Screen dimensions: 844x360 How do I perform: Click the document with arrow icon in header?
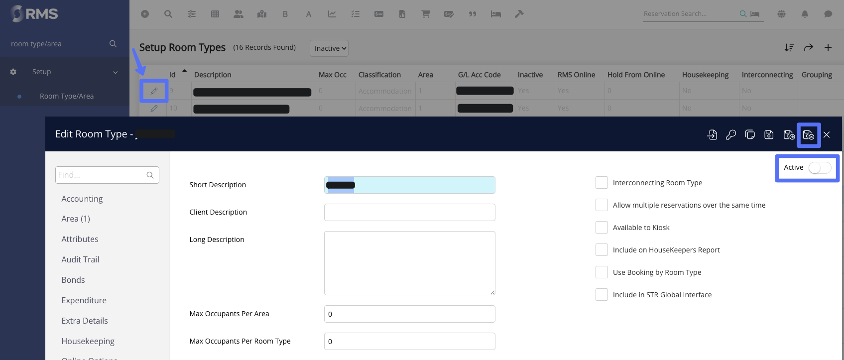(x=712, y=135)
